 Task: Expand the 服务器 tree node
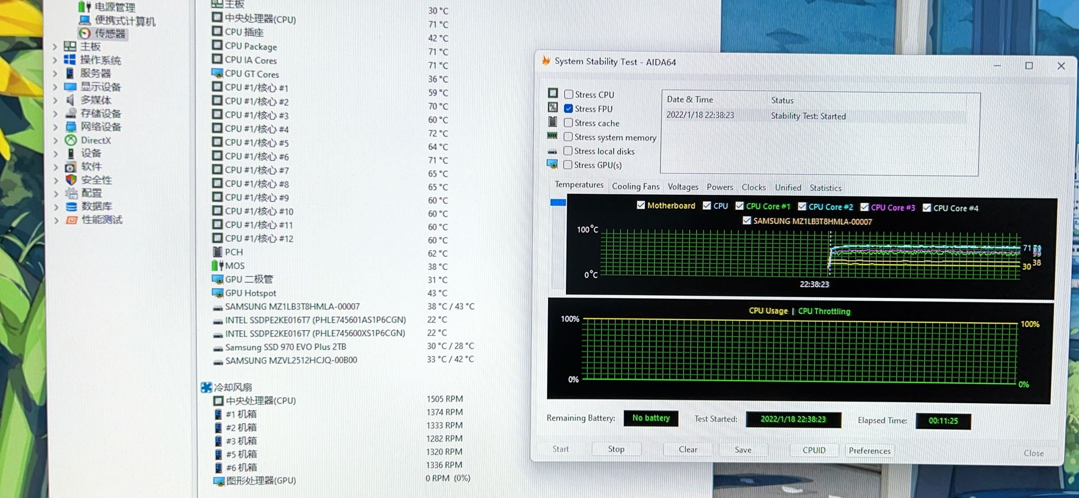coord(55,73)
